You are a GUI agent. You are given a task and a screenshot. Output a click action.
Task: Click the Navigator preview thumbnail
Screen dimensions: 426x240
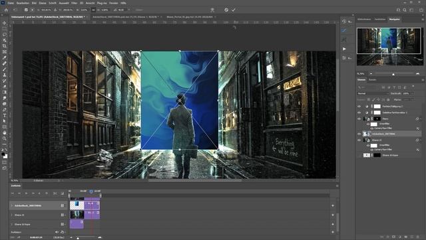click(x=389, y=46)
